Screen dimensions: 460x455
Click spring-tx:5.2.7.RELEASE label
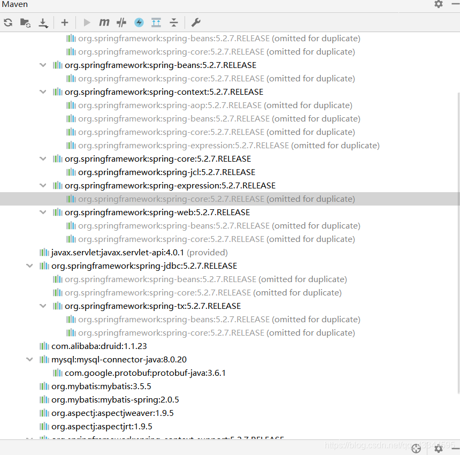tap(152, 306)
